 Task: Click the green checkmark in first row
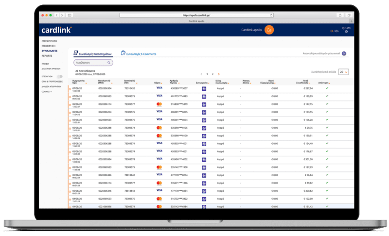click(x=327, y=88)
